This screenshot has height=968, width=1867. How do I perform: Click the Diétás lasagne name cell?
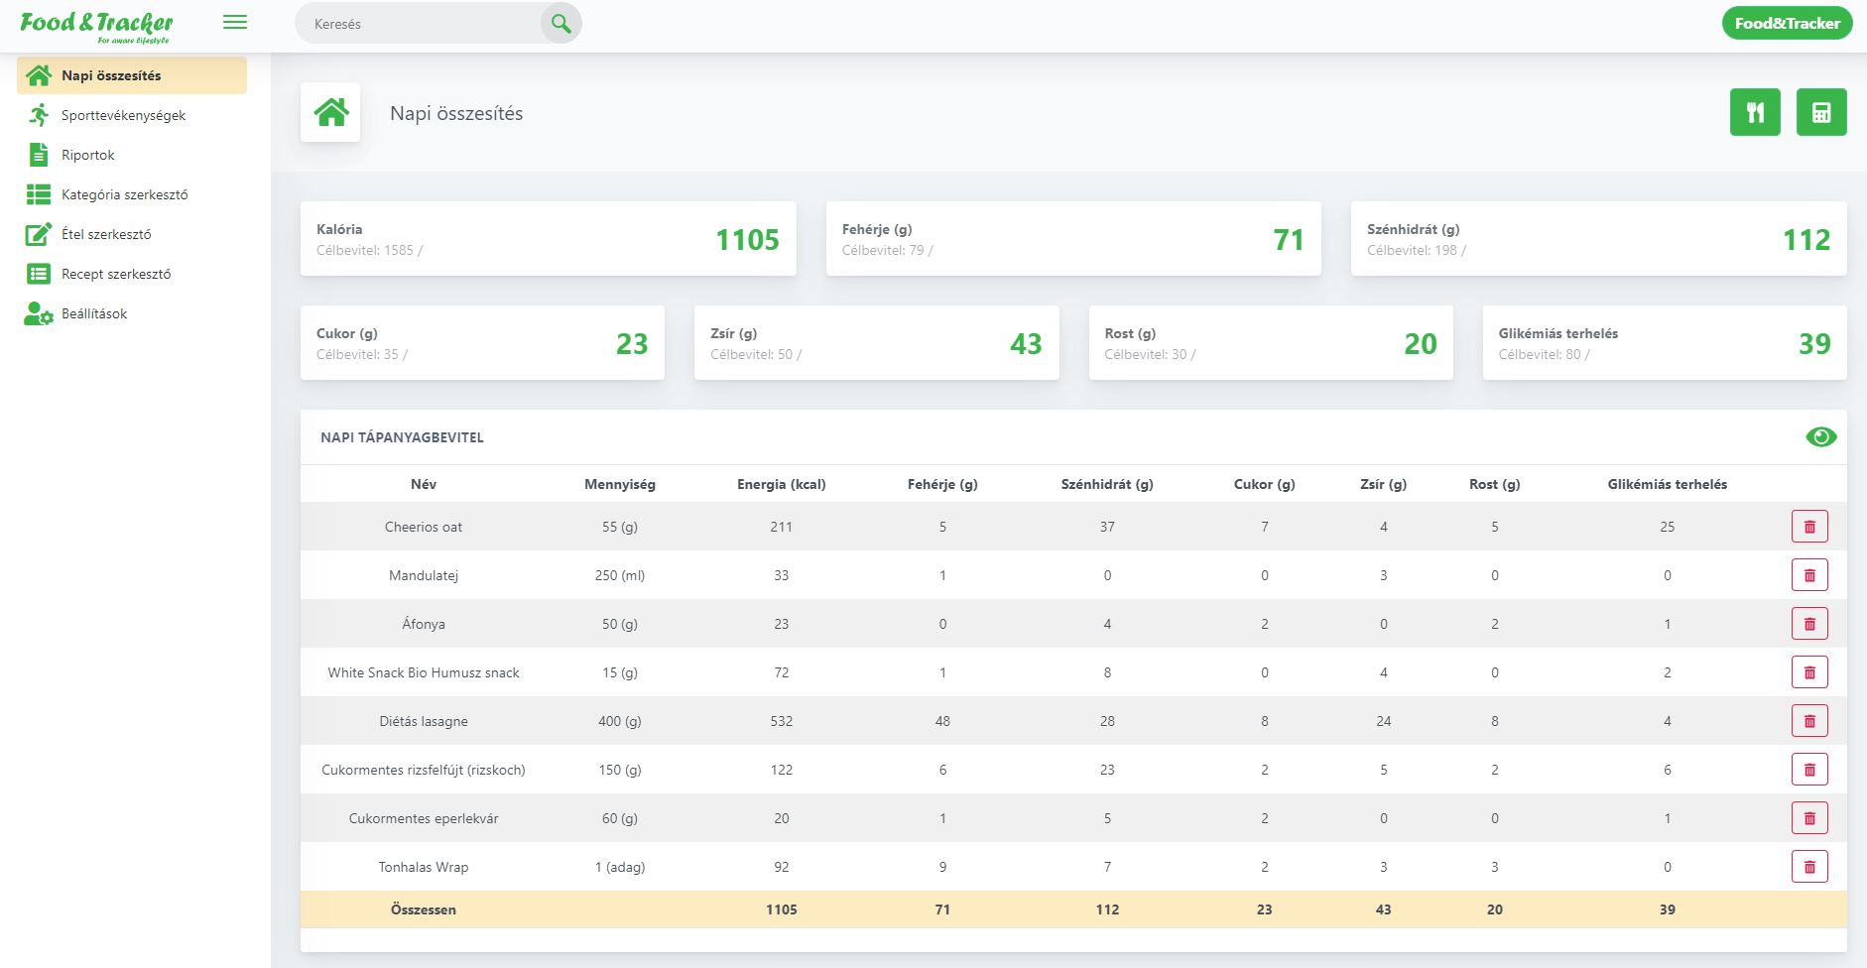424,721
